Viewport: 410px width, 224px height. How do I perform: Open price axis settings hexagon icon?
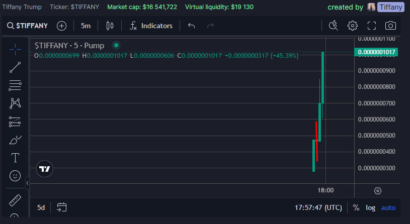pyautogui.click(x=378, y=191)
